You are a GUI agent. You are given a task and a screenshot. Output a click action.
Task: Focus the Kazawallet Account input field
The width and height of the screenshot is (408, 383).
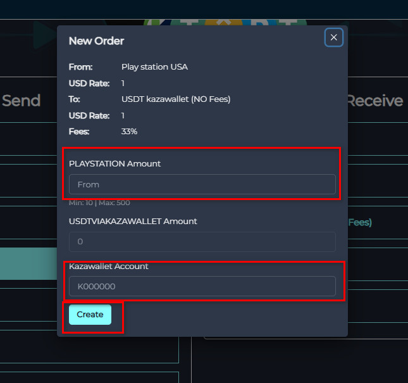pyautogui.click(x=202, y=286)
